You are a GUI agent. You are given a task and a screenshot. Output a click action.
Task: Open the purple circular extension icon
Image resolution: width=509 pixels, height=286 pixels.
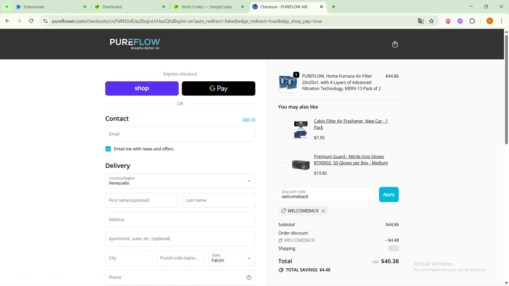[460, 21]
